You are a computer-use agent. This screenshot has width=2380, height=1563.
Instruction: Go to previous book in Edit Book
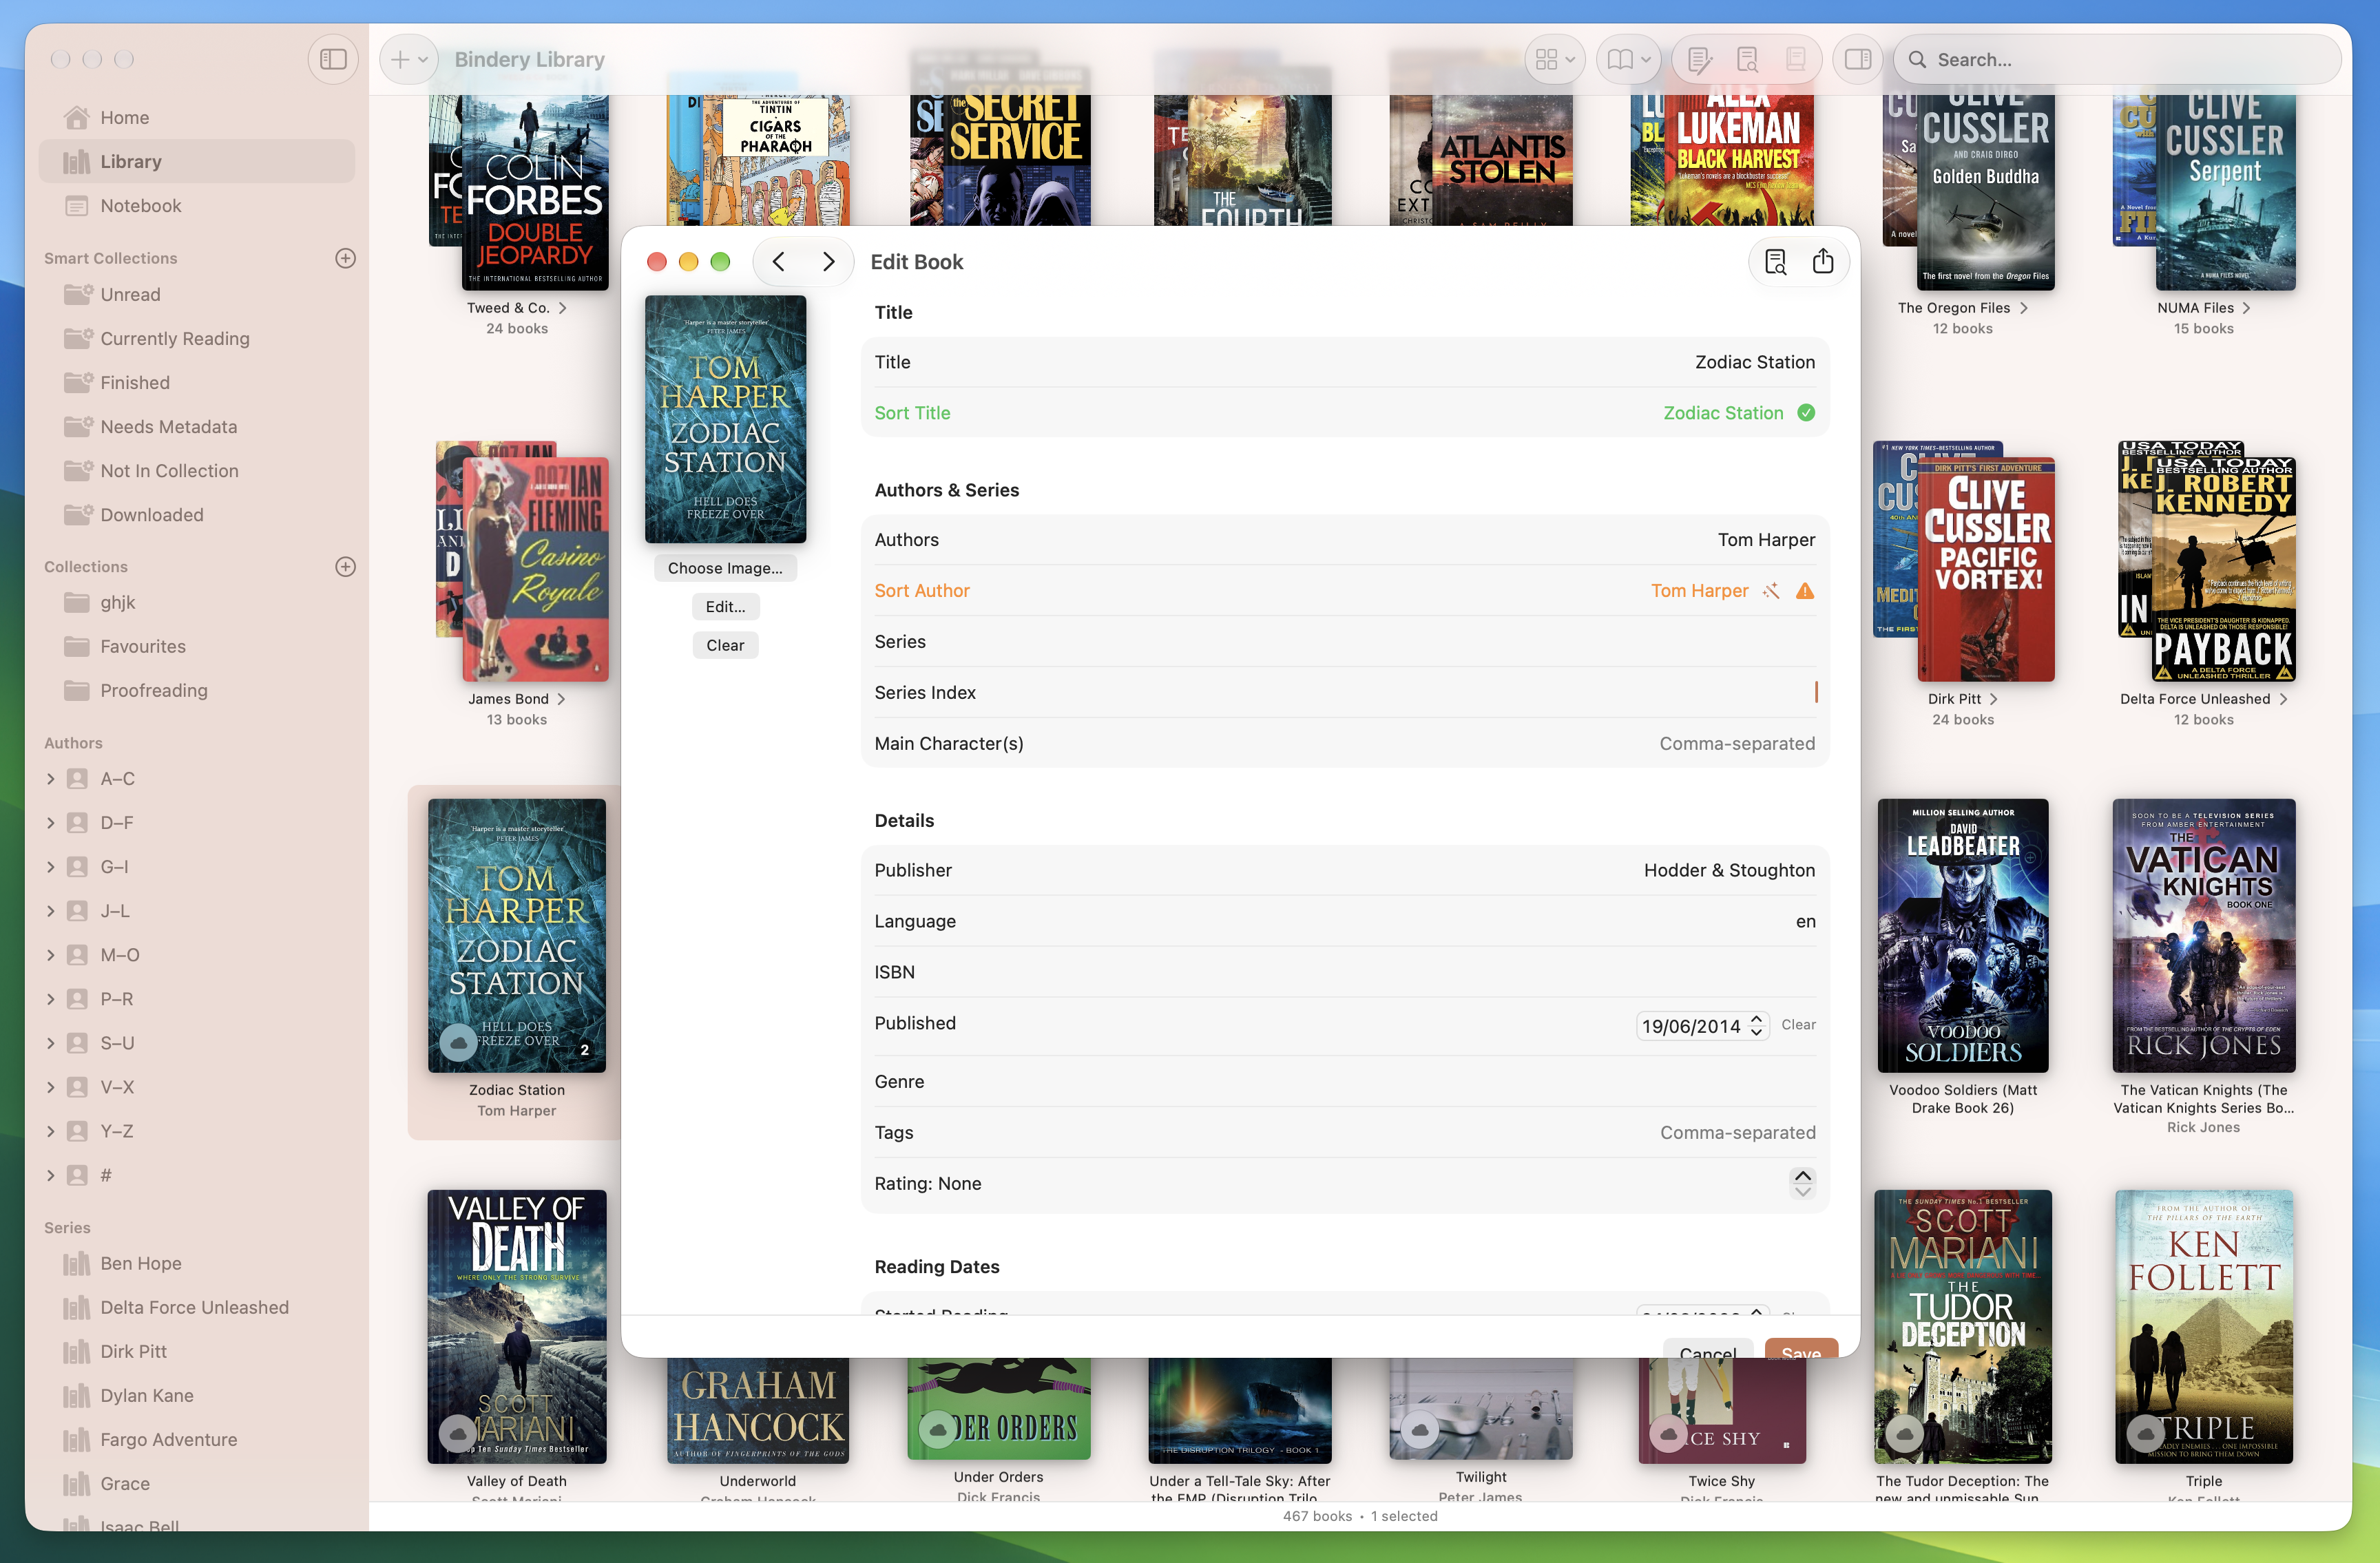click(779, 262)
